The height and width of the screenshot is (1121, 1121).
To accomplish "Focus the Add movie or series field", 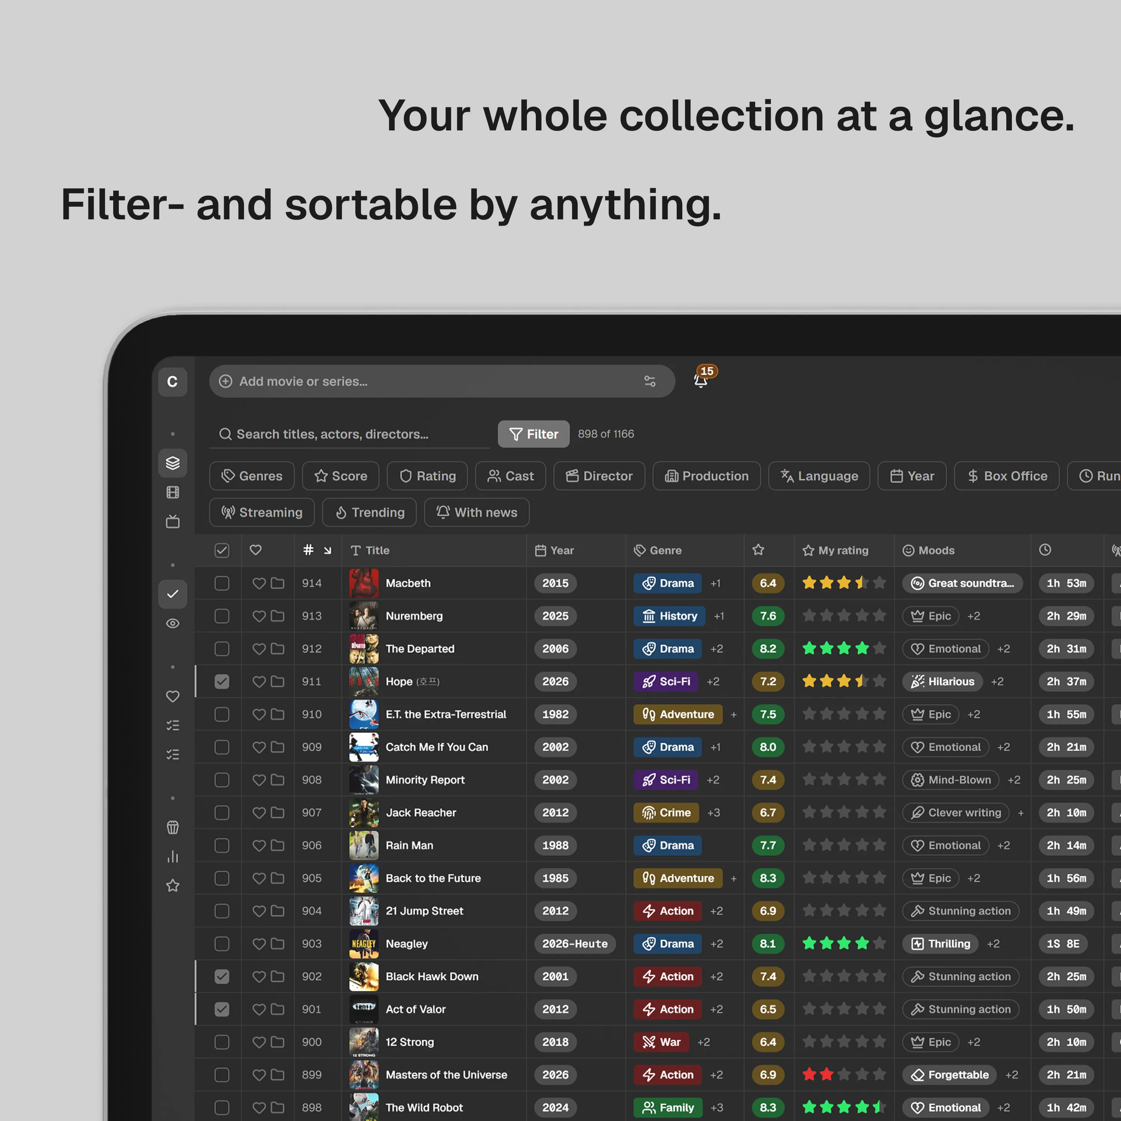I will pyautogui.click(x=442, y=381).
